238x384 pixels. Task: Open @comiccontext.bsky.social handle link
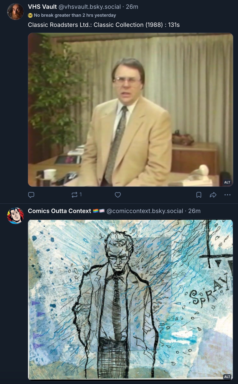[x=145, y=211]
